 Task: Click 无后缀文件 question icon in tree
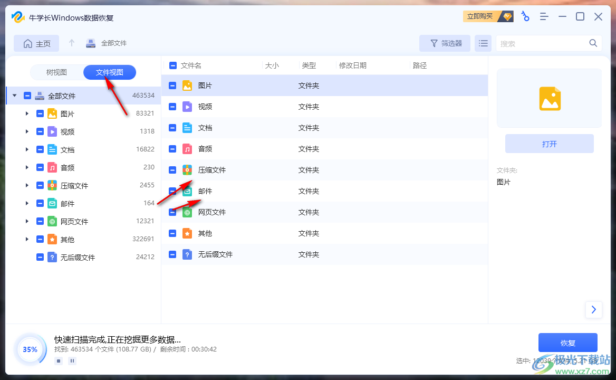[x=52, y=258]
